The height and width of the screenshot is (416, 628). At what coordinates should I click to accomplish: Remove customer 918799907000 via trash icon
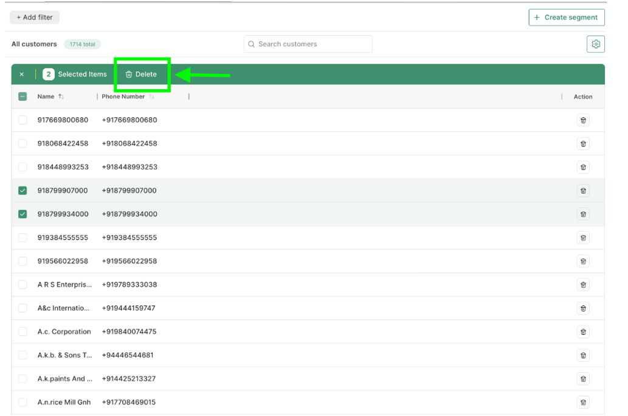582,191
